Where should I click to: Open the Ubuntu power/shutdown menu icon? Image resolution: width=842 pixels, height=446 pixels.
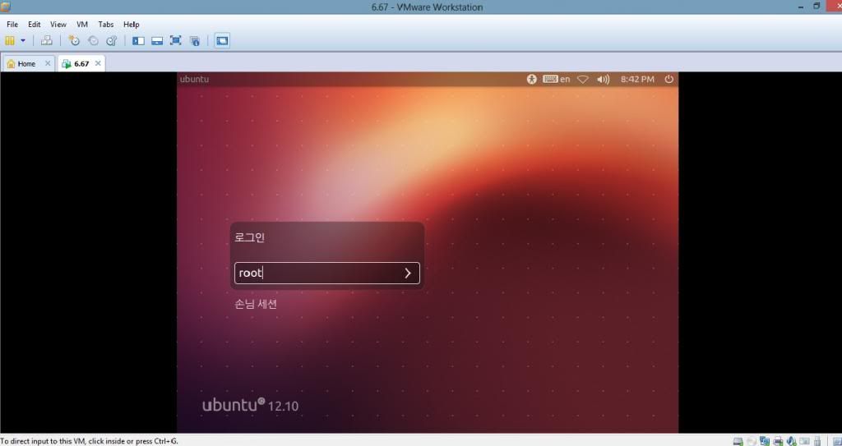coord(669,79)
